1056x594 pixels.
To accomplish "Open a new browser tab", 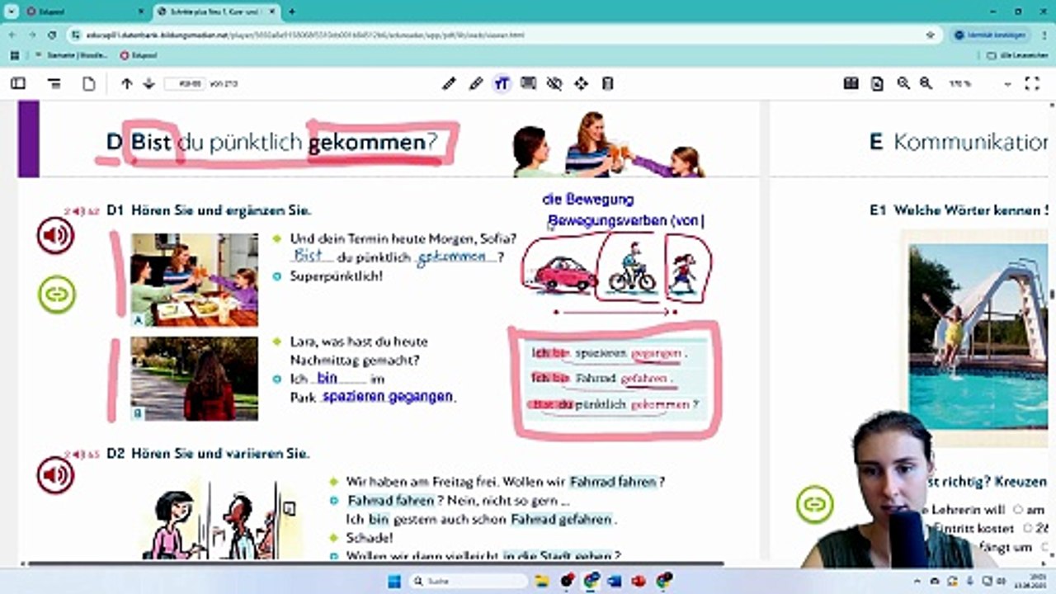I will (291, 12).
